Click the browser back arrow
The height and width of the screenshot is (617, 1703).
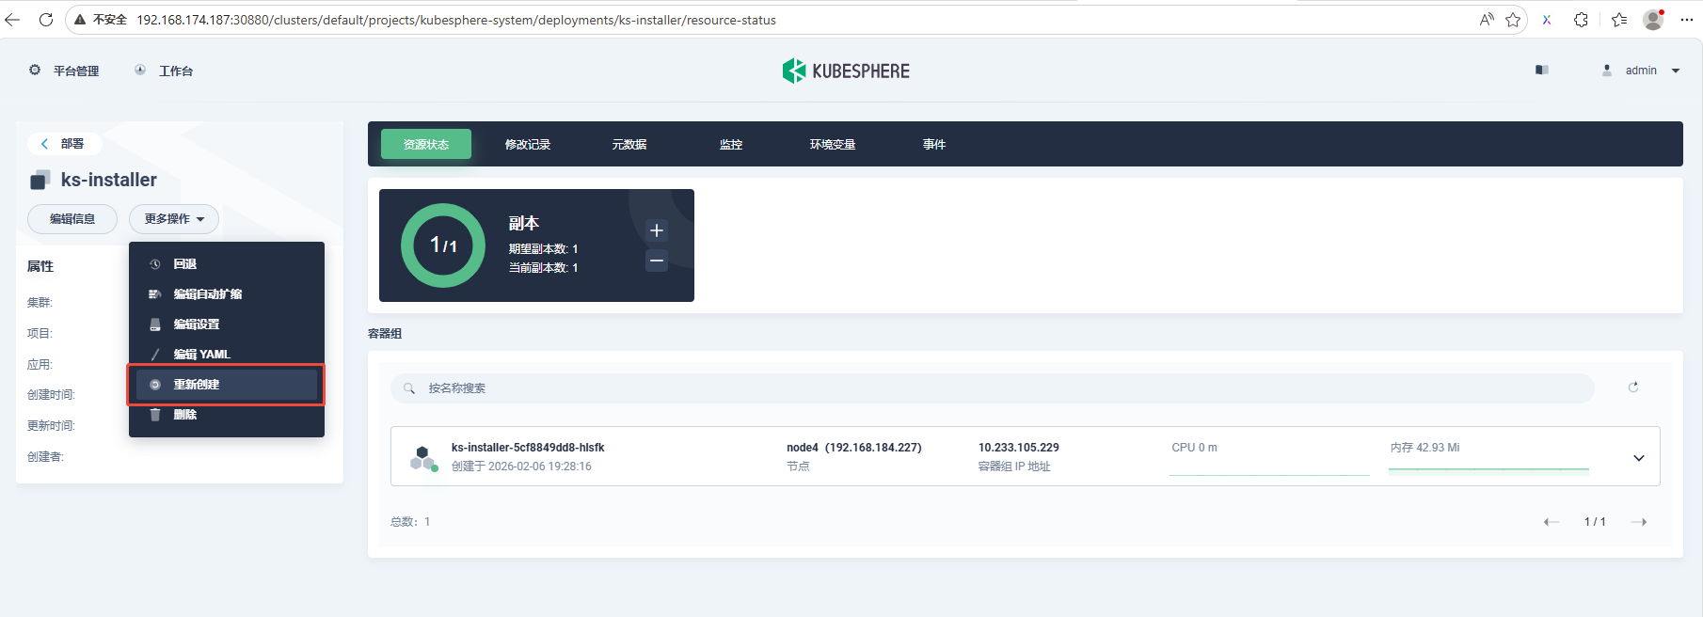[12, 20]
